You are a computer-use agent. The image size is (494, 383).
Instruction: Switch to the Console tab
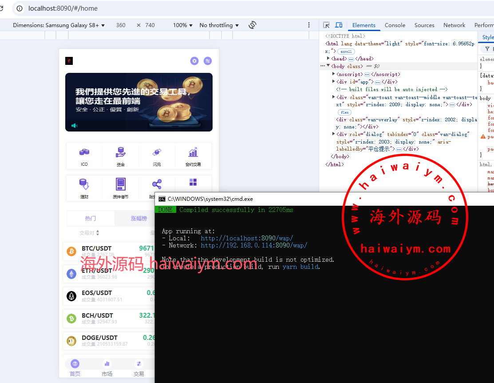[x=395, y=25]
